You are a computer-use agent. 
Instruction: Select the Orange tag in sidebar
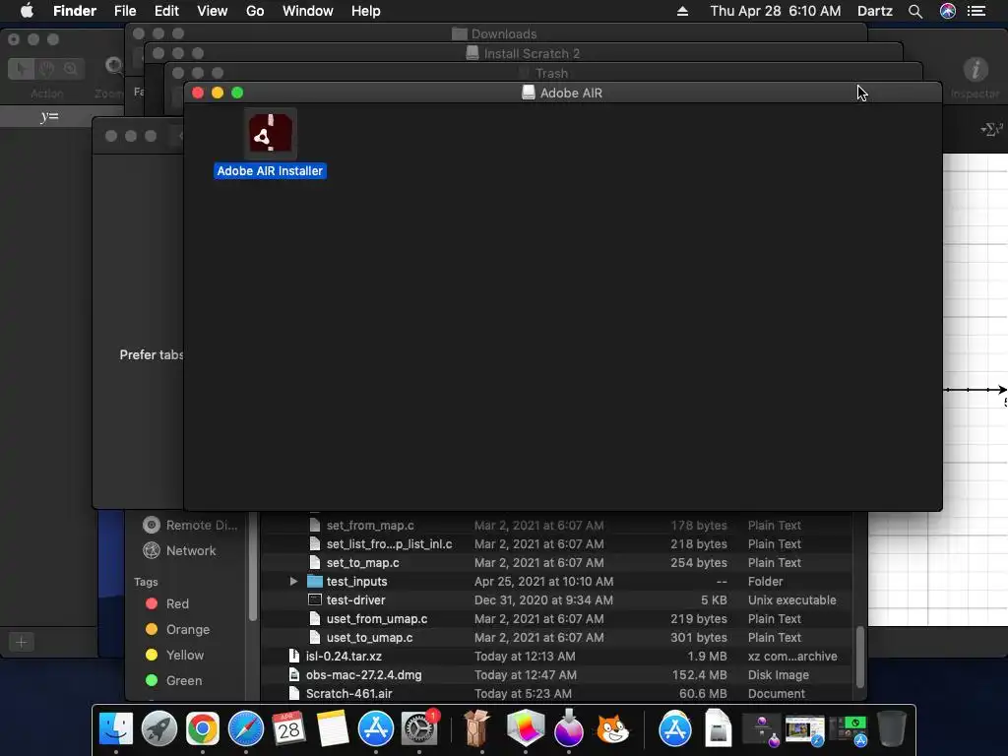click(177, 629)
